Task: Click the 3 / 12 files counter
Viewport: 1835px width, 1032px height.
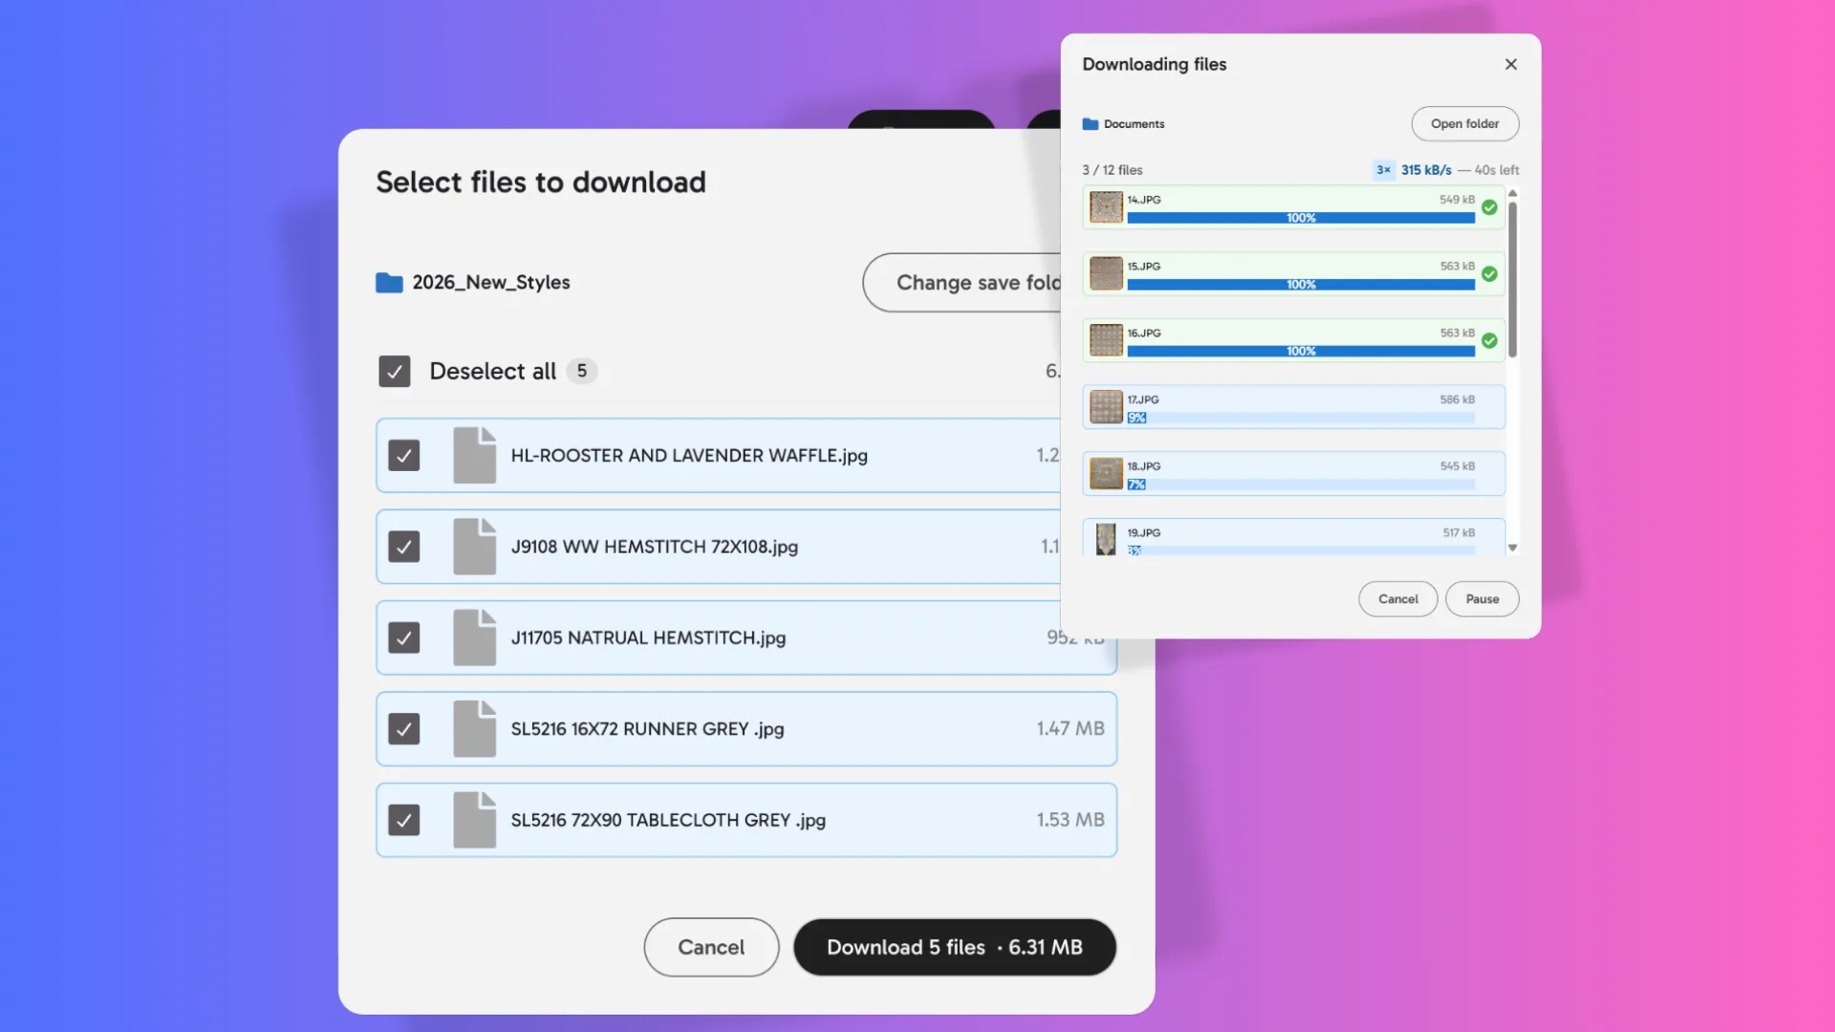Action: click(x=1112, y=170)
